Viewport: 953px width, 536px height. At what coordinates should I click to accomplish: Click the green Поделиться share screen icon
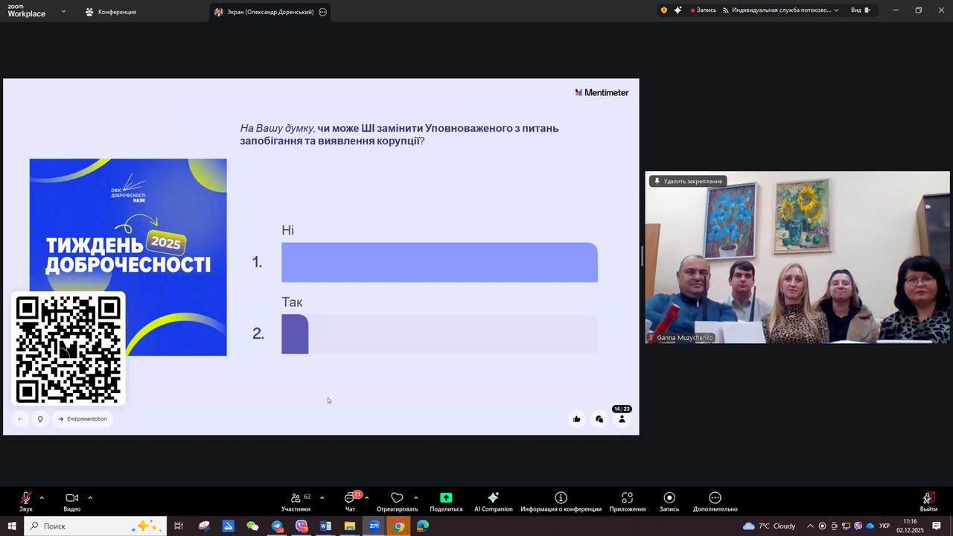coord(446,498)
